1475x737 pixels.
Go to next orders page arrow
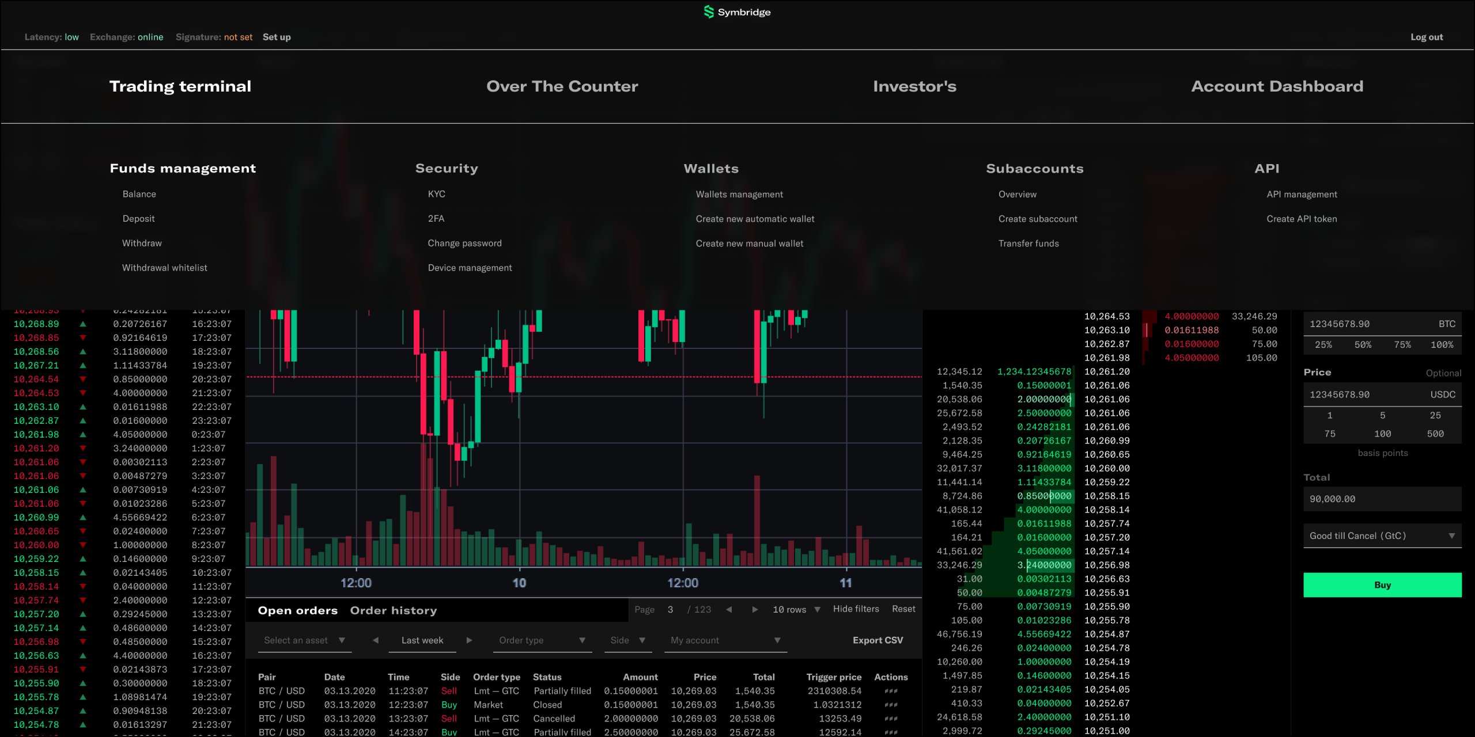point(755,609)
